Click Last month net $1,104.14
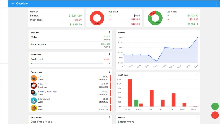The height and width of the screenshot is (124, 220). pos(193,24)
